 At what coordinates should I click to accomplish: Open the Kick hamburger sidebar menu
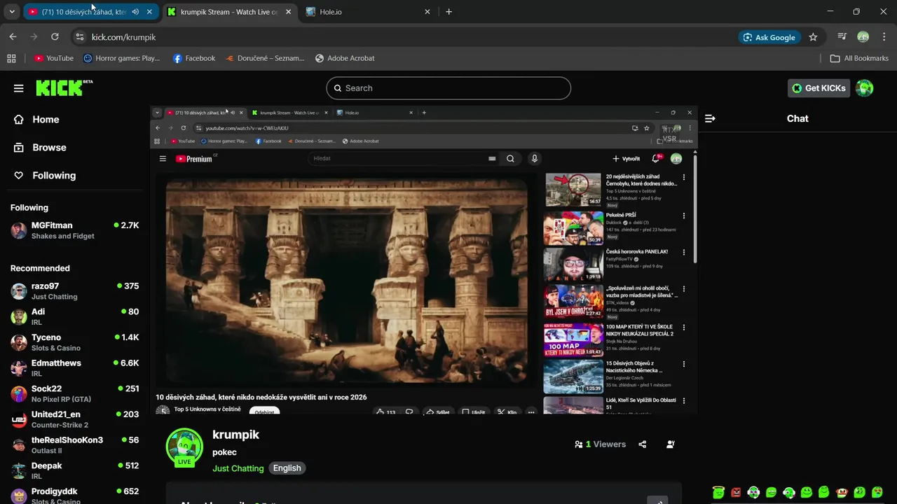tap(19, 88)
